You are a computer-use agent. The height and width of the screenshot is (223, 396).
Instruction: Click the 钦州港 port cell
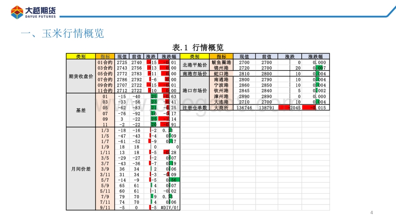(221, 90)
